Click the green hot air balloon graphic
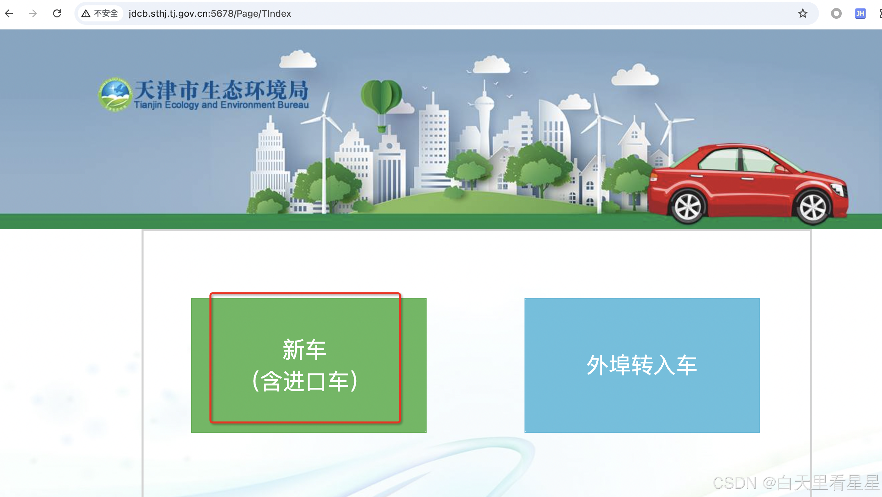 (x=381, y=97)
